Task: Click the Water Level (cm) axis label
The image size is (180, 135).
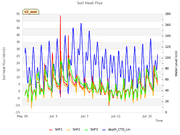Action: pos(176,64)
